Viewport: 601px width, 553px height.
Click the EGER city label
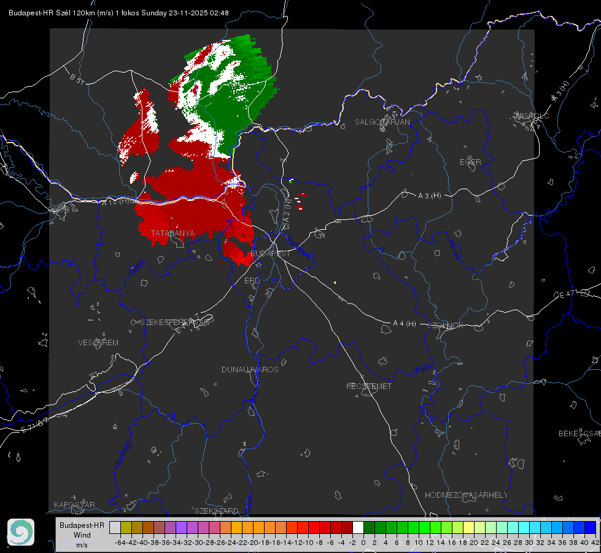point(470,162)
